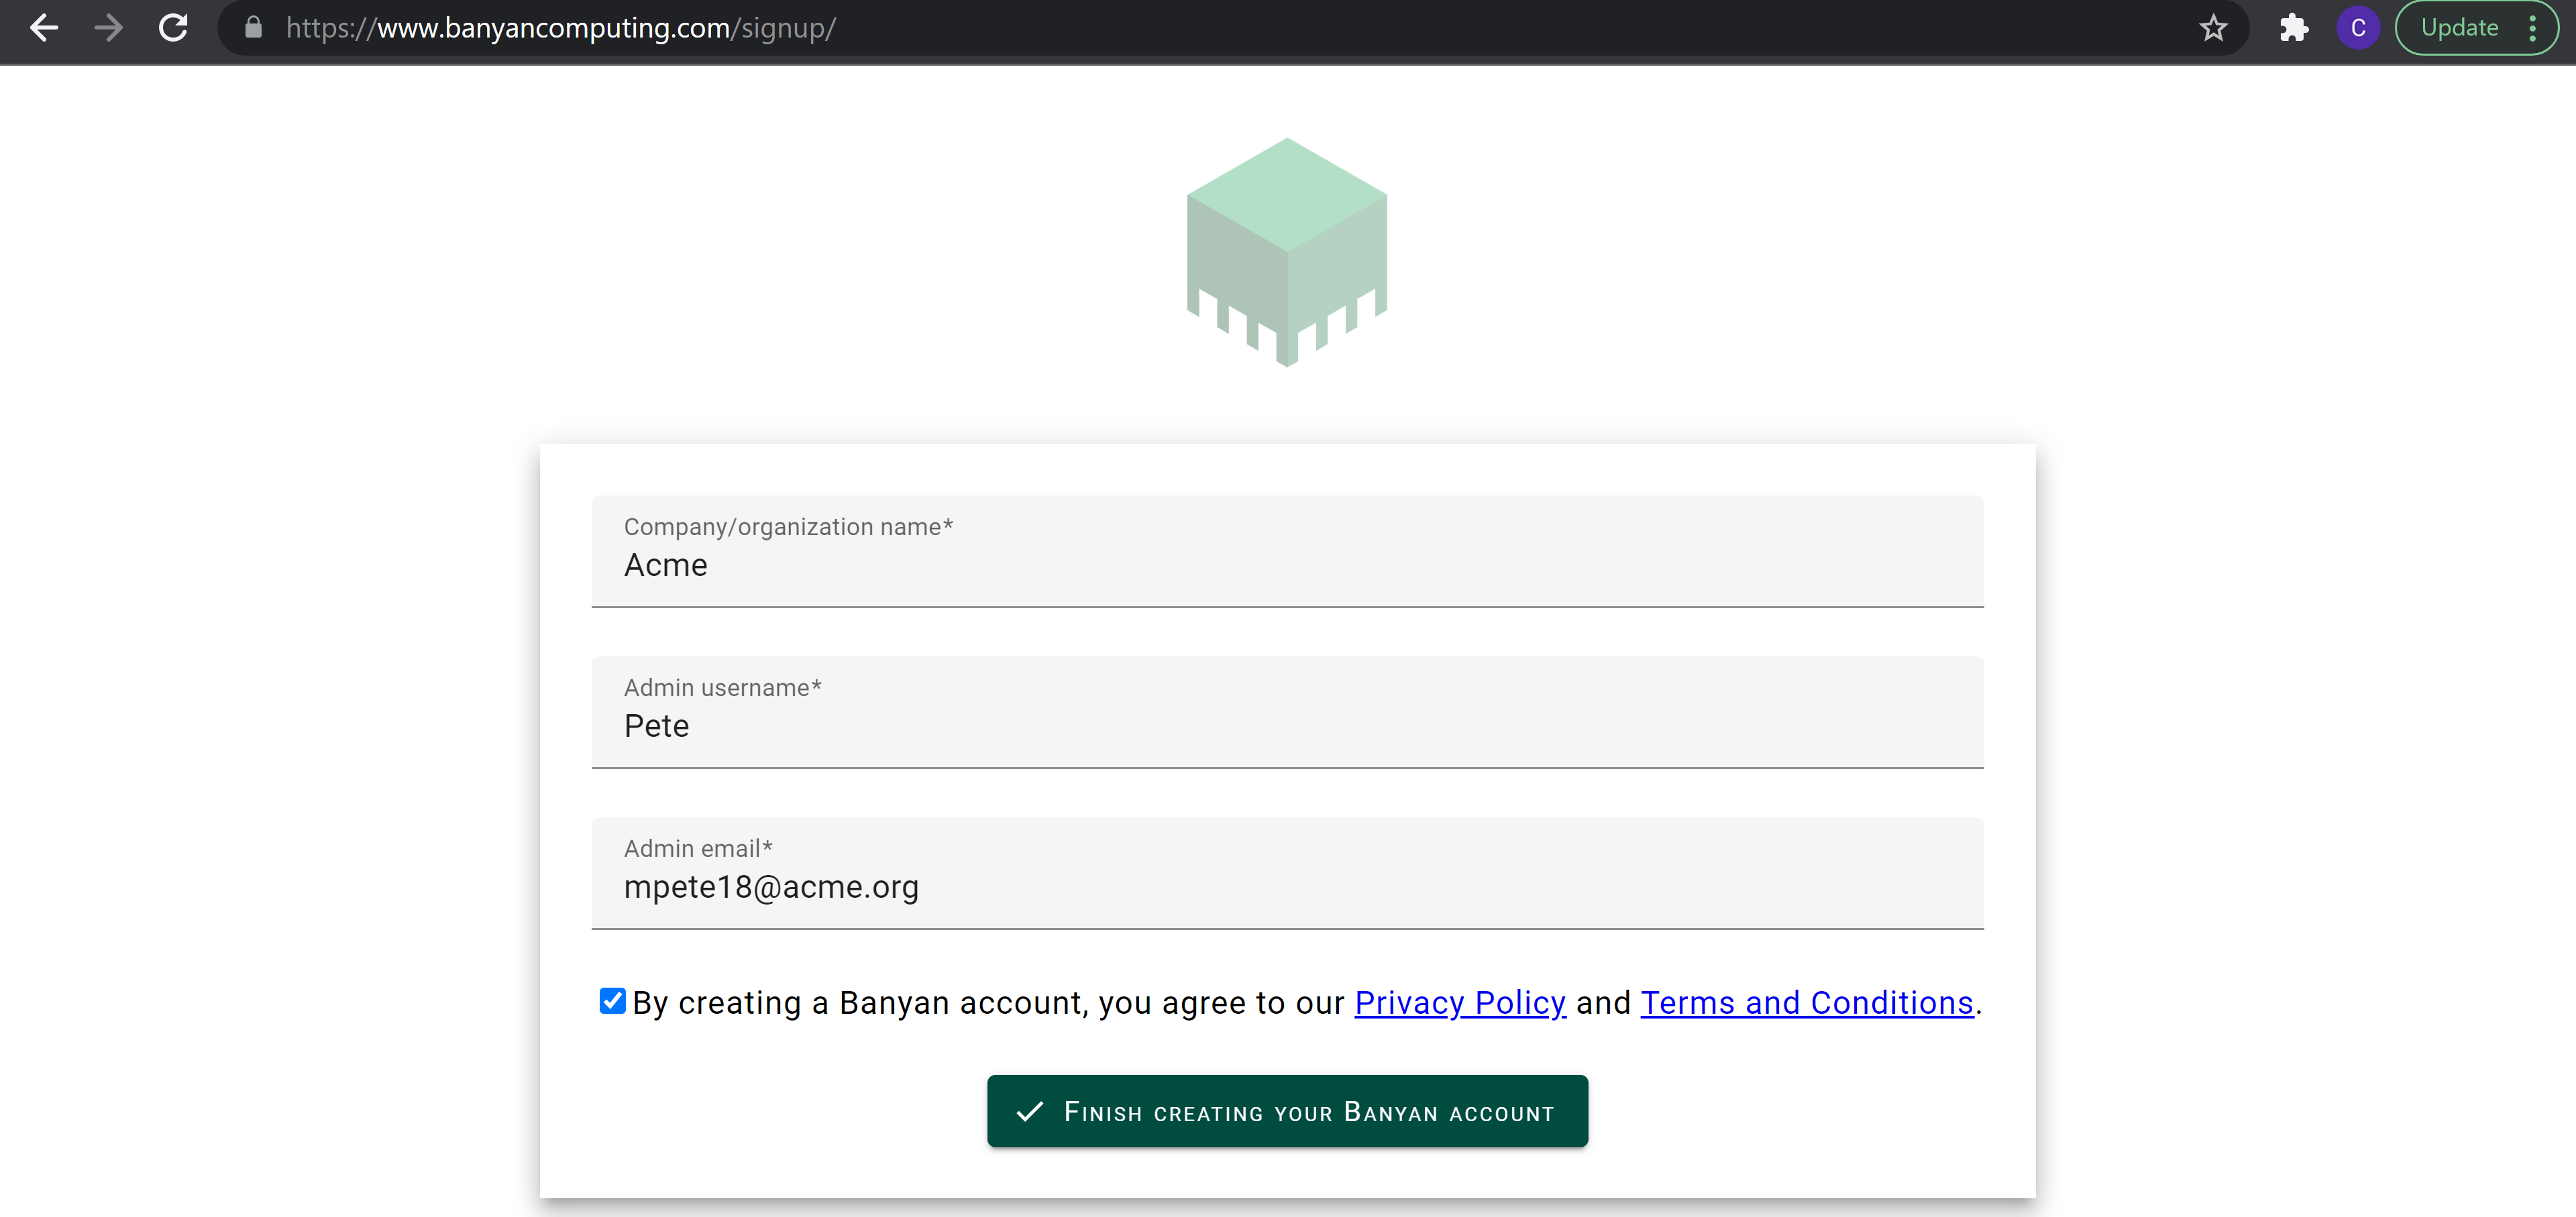Uncheck the agreement checkbox

[612, 1000]
